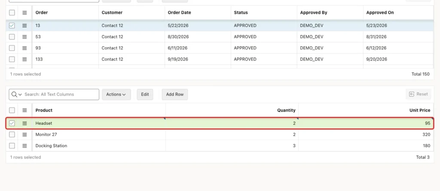Click the Unit Price cell showing 180
440x191 pixels.
pyautogui.click(x=366, y=146)
